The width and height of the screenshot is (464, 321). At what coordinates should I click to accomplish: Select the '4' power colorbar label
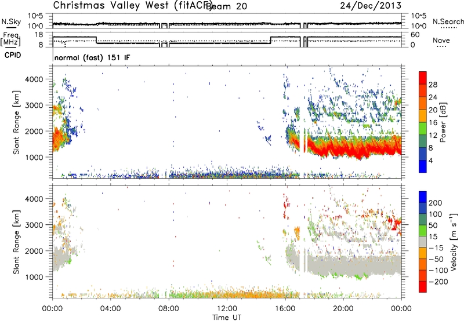coord(430,160)
